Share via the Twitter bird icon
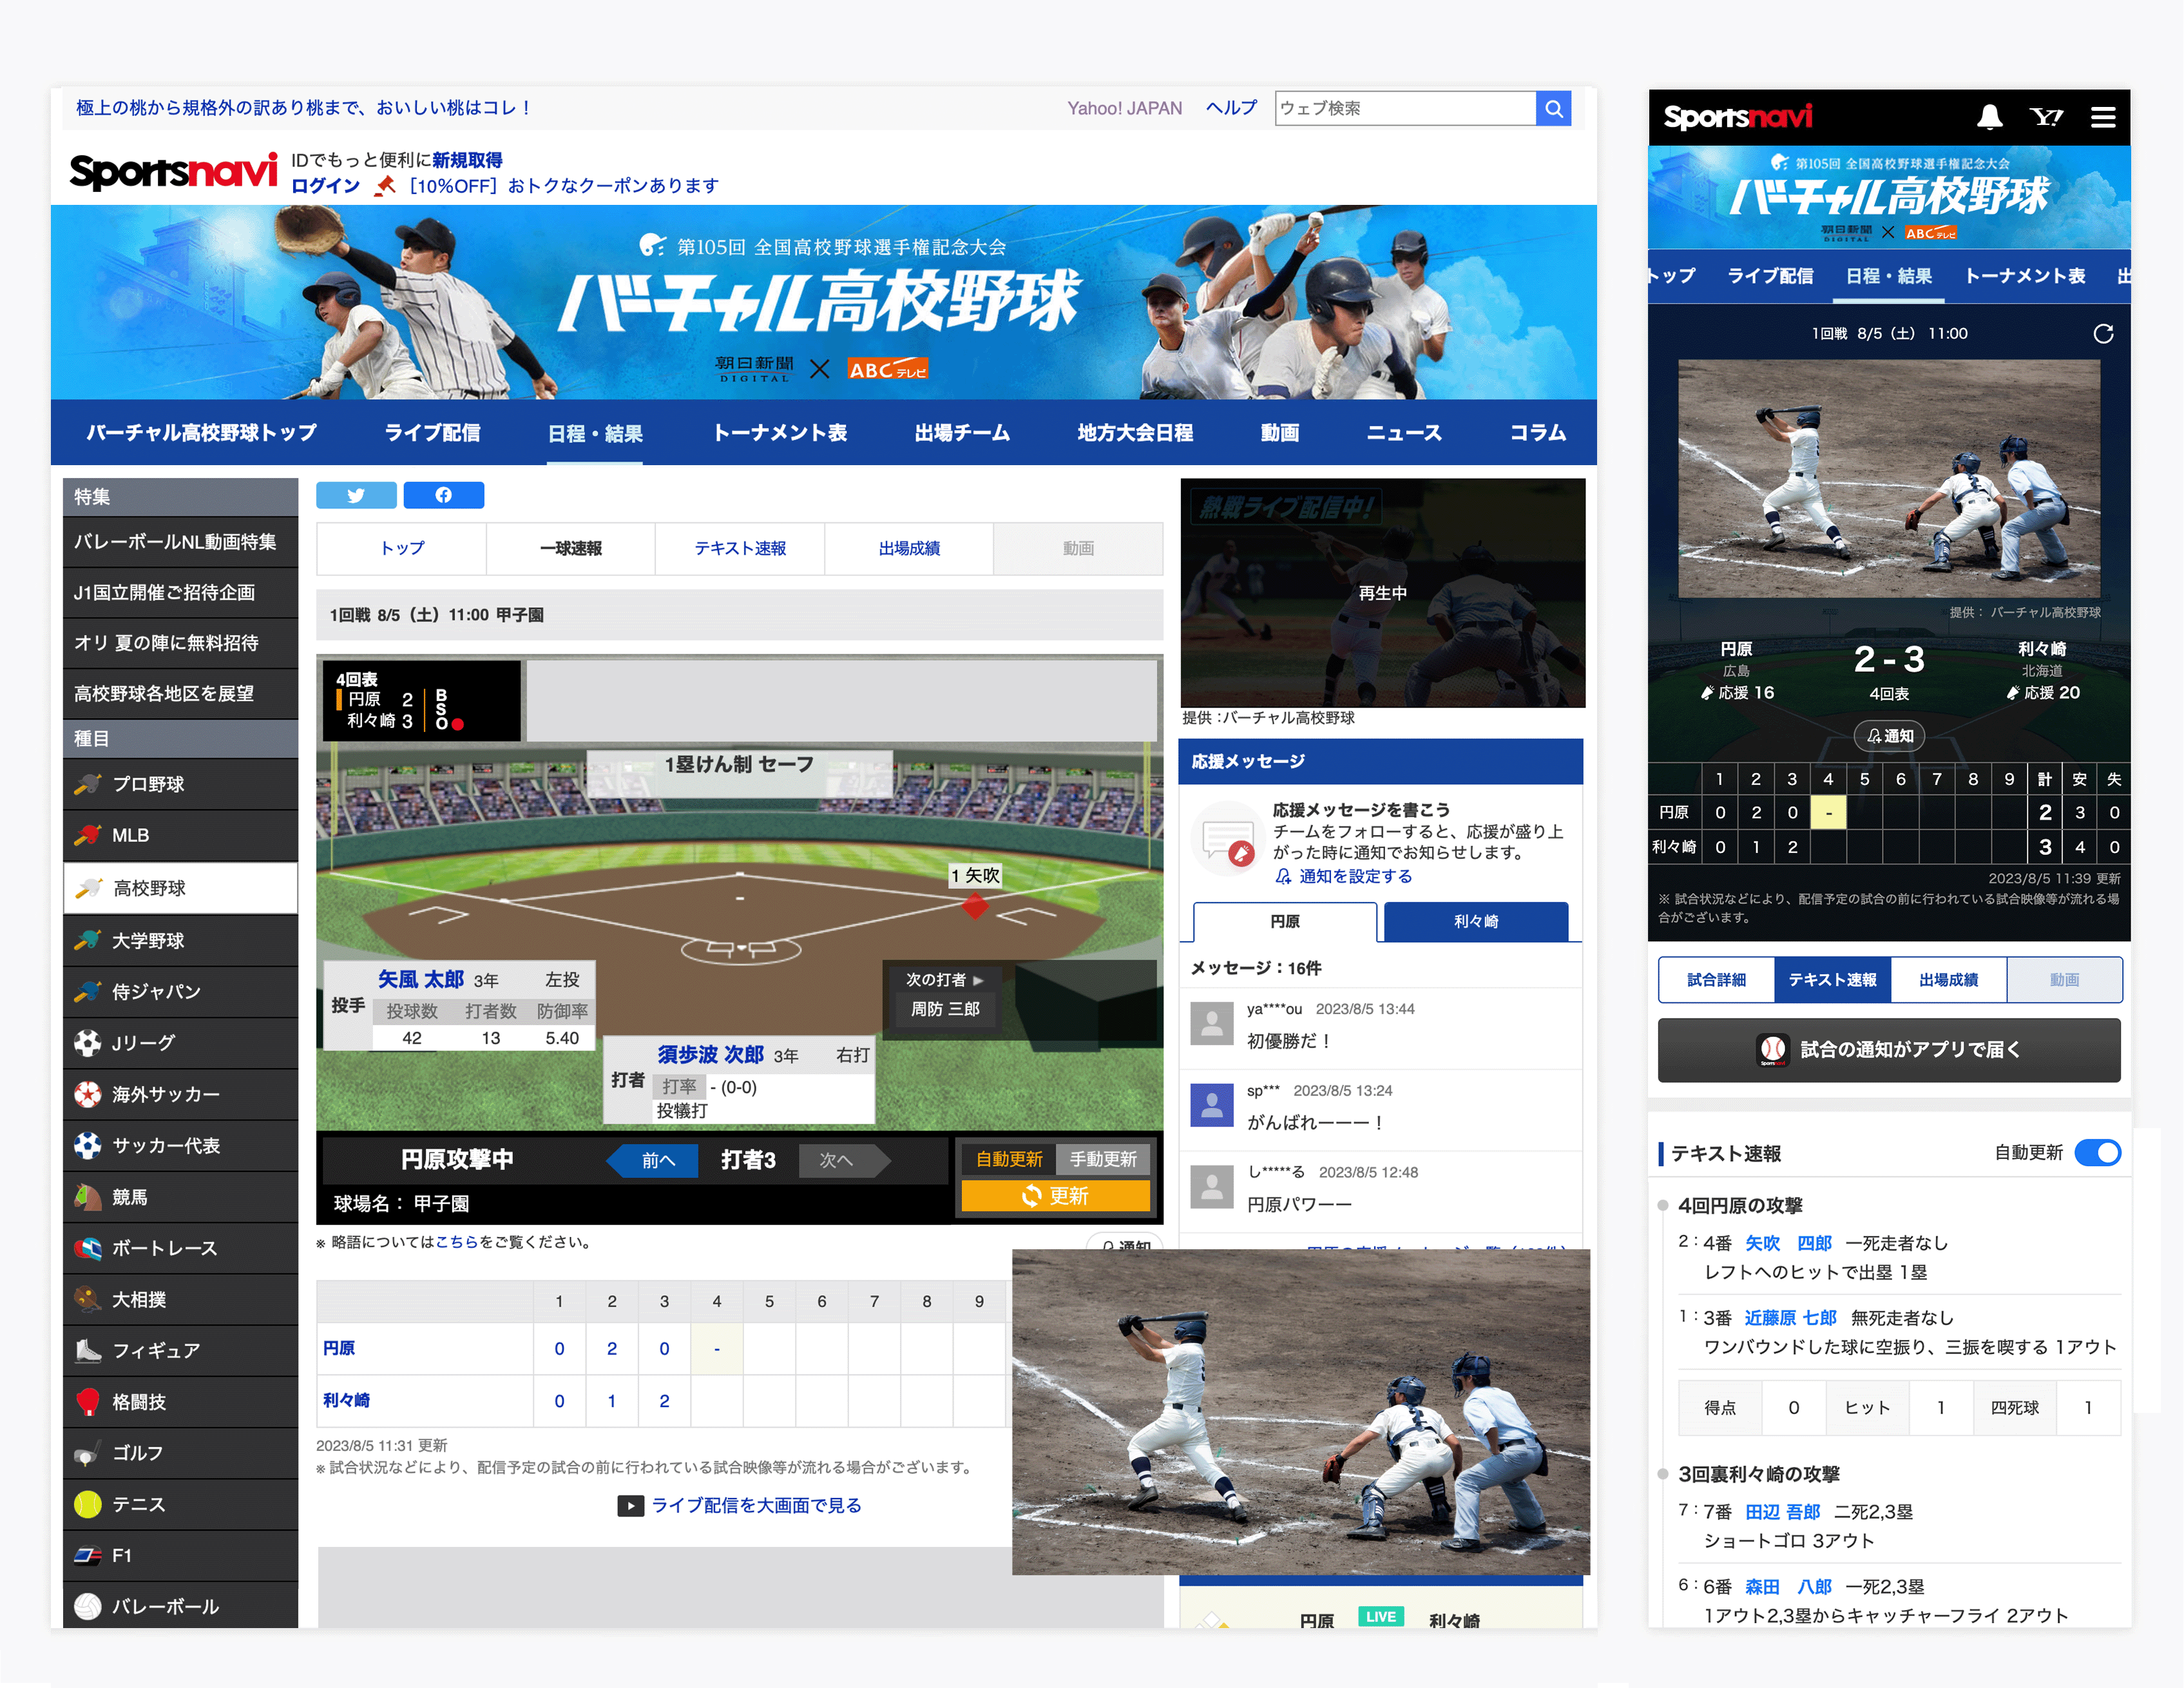Image resolution: width=2184 pixels, height=1688 pixels. click(356, 495)
